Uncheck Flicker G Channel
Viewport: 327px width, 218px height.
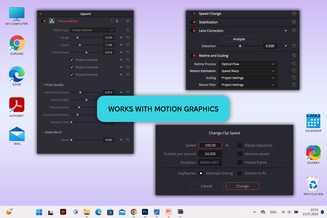[72, 67]
